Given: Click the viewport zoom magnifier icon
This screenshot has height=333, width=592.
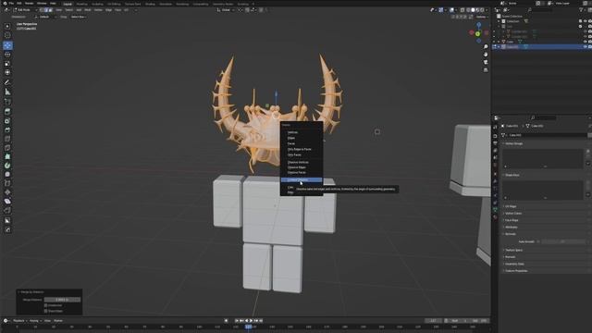Looking at the screenshot, I should coord(486,47).
